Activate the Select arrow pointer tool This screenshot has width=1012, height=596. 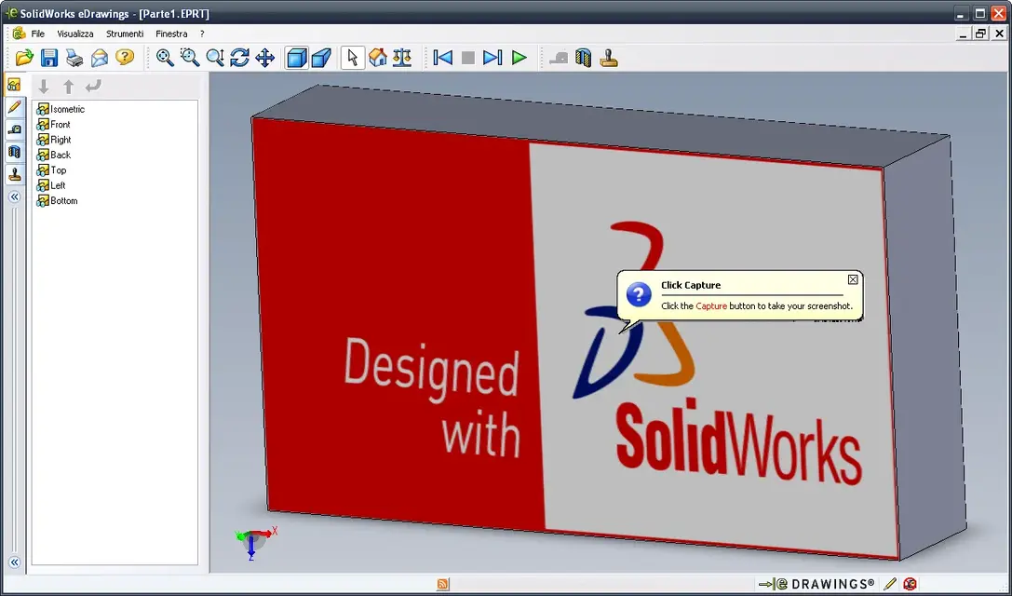[x=353, y=58]
